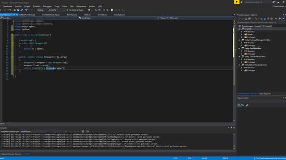
Task: Click the editor vertical scrollbar
Action: pos(234,72)
